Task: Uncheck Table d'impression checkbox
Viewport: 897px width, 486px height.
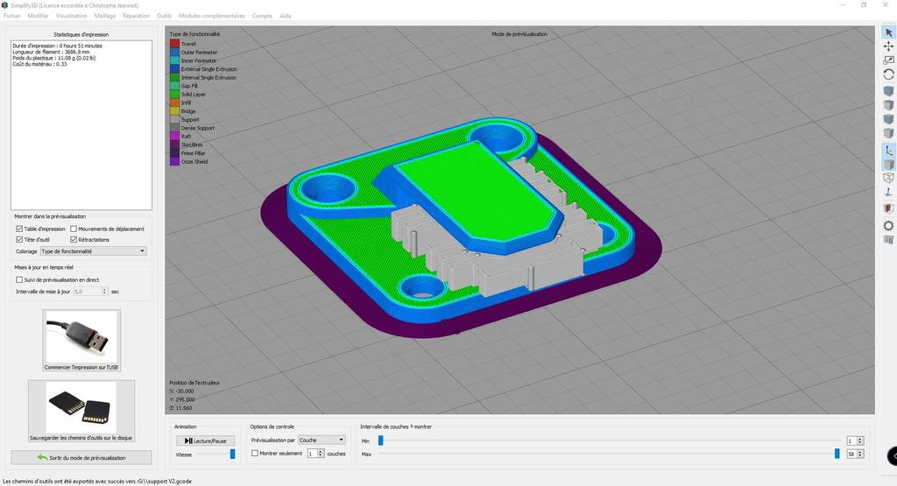Action: pos(20,229)
